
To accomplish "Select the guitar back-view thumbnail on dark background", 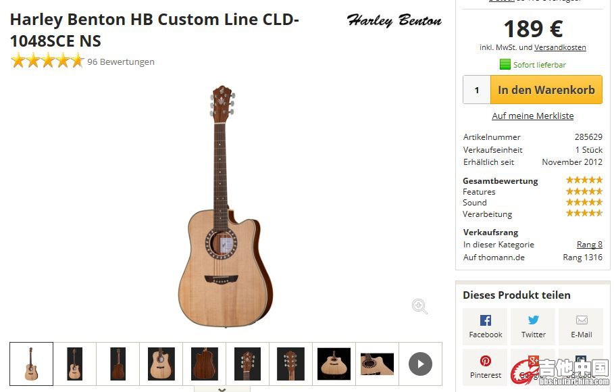I will [x=118, y=364].
